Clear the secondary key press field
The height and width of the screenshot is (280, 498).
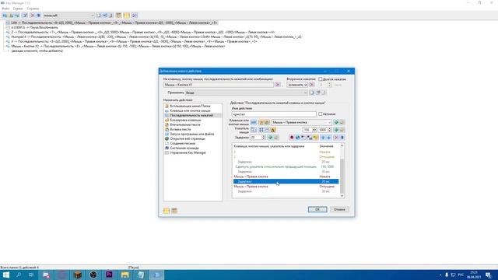click(x=311, y=85)
